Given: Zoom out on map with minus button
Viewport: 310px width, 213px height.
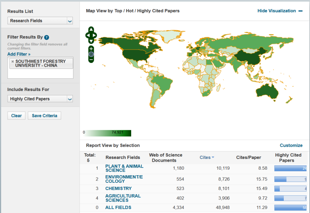Looking at the screenshot, I should point(91,60).
